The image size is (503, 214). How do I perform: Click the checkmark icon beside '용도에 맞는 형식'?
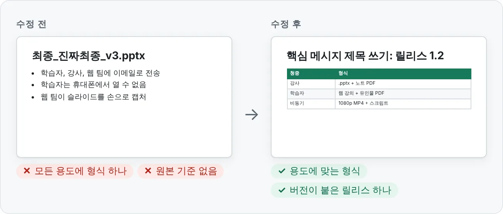[282, 171]
